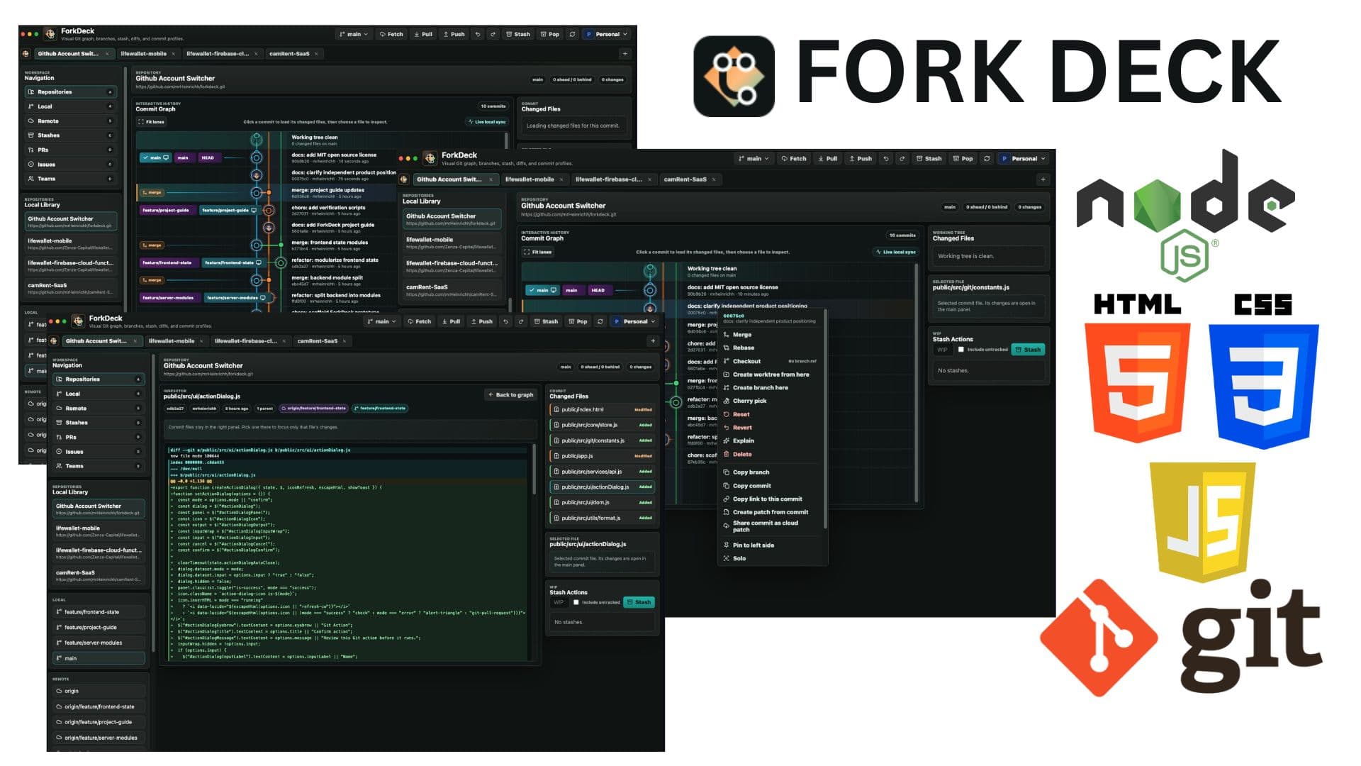Toggle Live local sync in right window
Screen dimensions: 1361x766
pos(896,252)
